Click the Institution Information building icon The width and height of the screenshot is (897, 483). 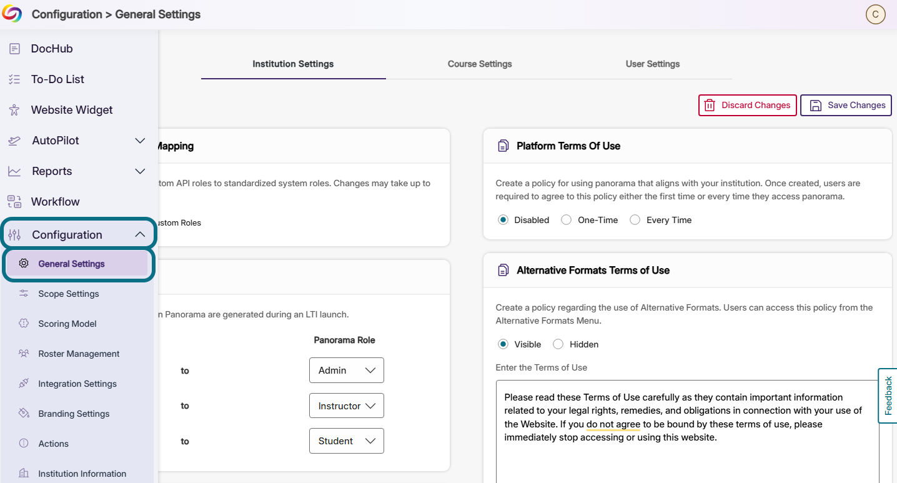(24, 473)
